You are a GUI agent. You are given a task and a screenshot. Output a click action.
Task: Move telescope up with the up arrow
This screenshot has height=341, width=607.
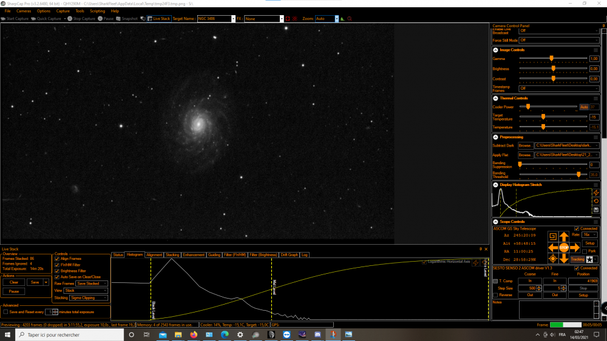[564, 236]
